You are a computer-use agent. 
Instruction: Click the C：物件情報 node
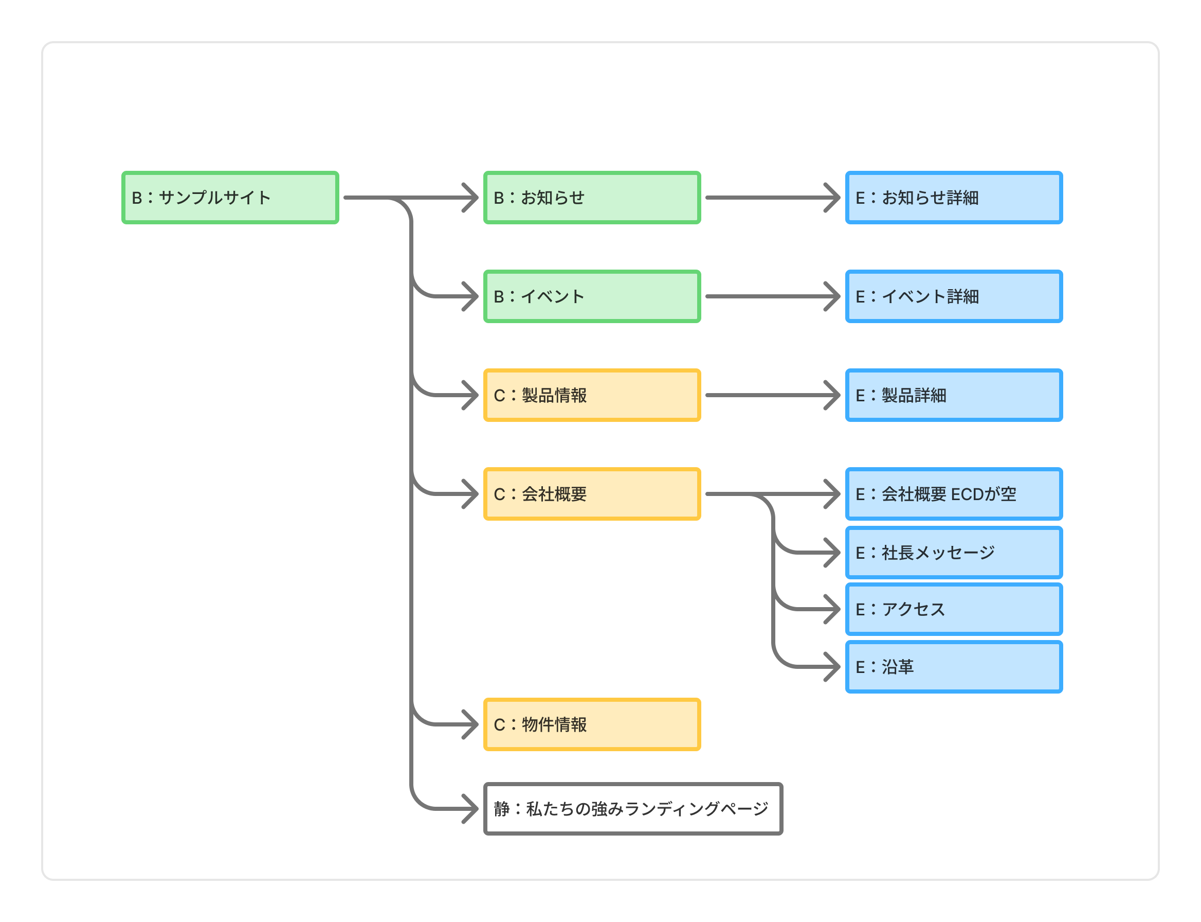[592, 724]
